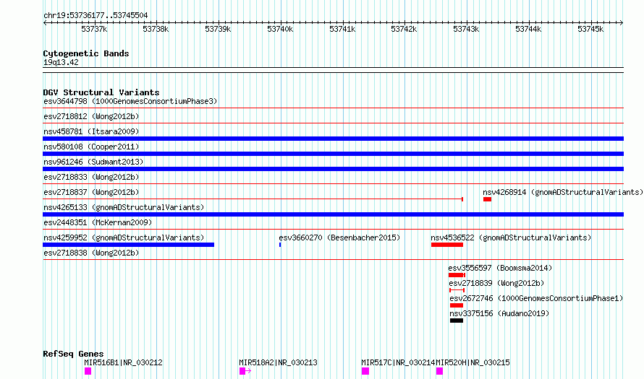644x379 pixels.
Task: Open the nsv4265133 (gnomADStructuralVariants) label
Action: 124,207
